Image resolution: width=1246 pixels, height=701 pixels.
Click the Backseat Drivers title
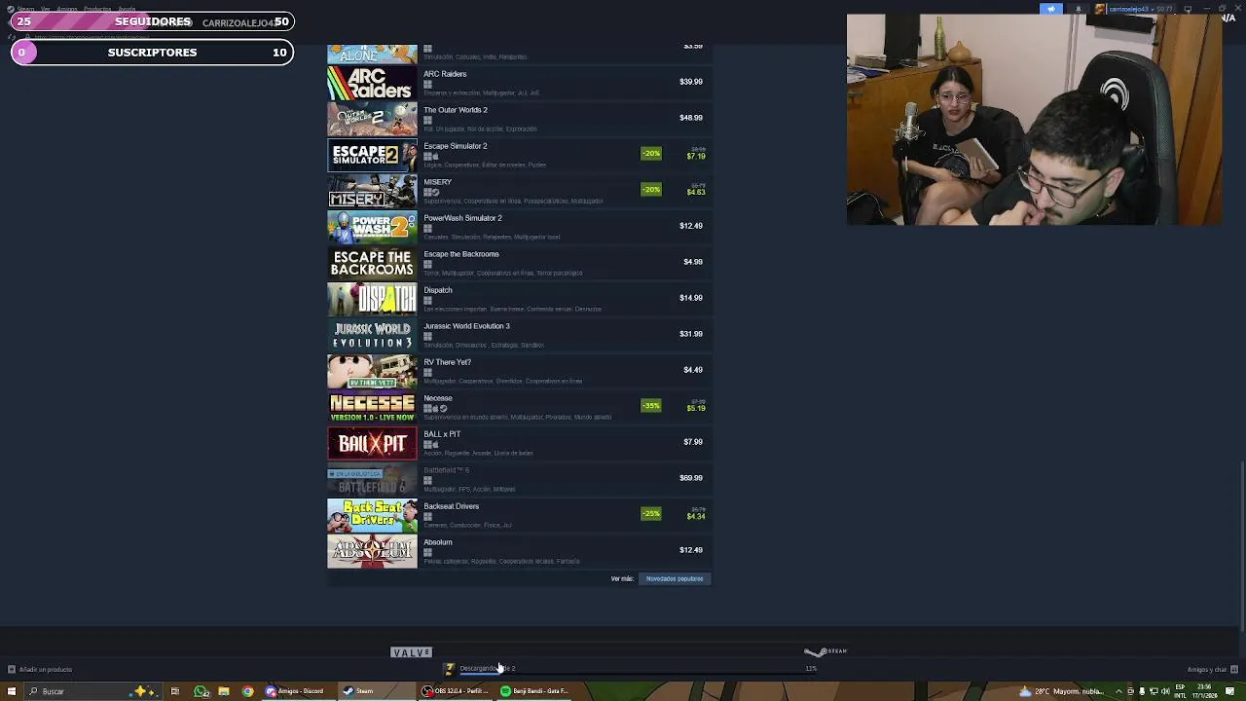[x=452, y=506]
